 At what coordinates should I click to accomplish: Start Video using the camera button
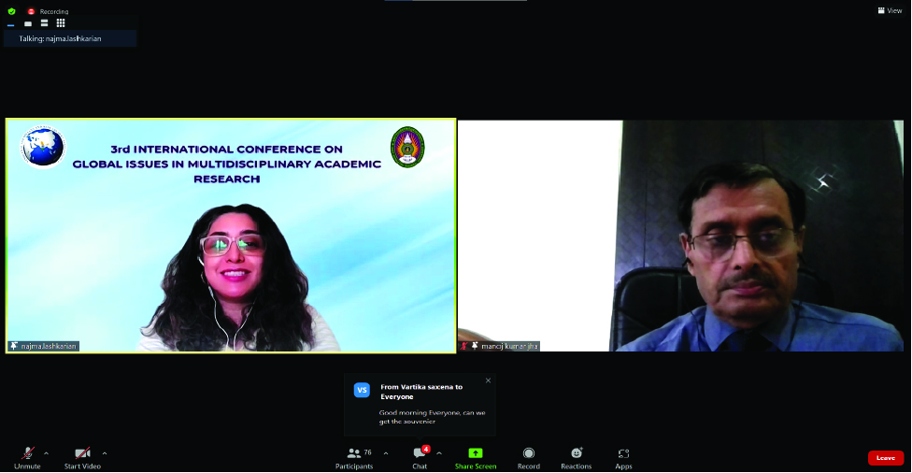[x=82, y=456]
